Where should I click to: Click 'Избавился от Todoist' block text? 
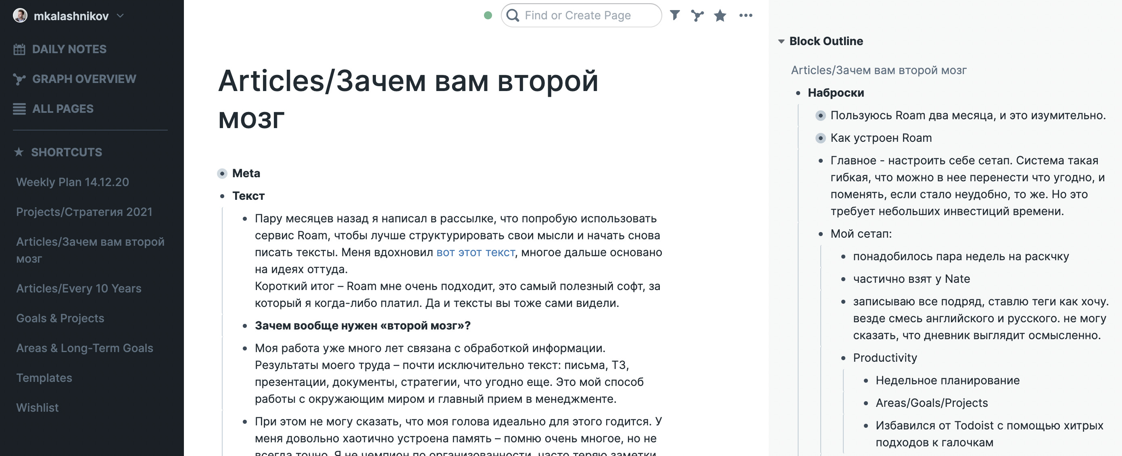(x=989, y=434)
